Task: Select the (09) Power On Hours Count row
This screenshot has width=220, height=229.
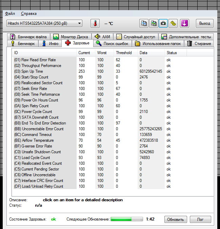Action: coord(100,100)
